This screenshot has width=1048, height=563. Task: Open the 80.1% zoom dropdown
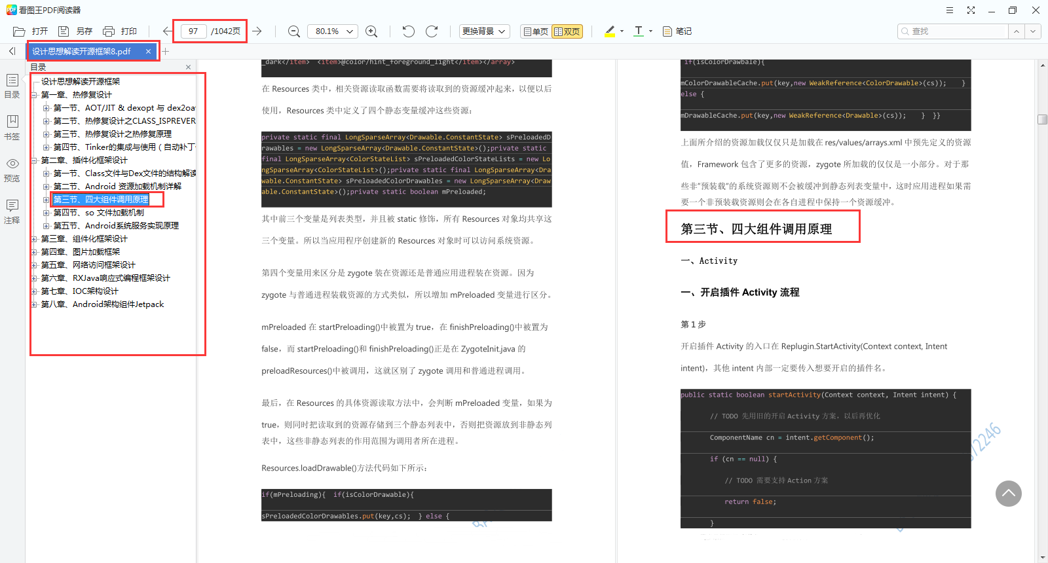tap(333, 31)
